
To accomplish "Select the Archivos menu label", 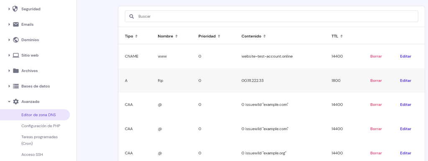I will (x=30, y=71).
